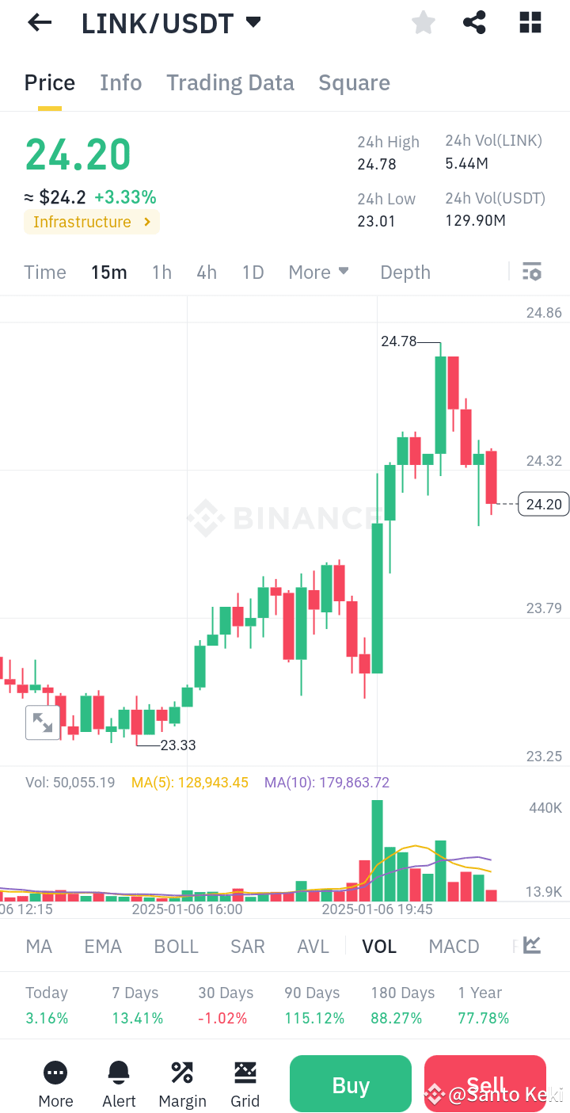This screenshot has width=570, height=1113.
Task: Open chart settings icon above the chart
Action: click(531, 272)
